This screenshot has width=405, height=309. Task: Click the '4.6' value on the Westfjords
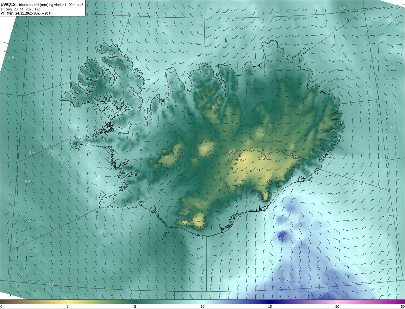point(97,78)
